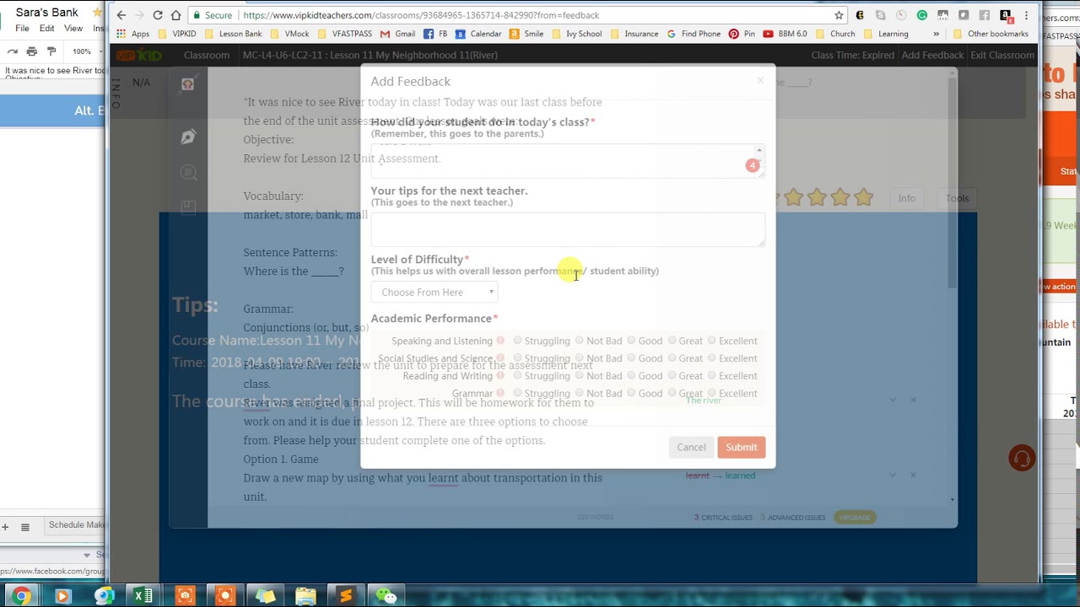The image size is (1080, 607).
Task: Click Exit Classroom in the header
Action: point(1002,55)
